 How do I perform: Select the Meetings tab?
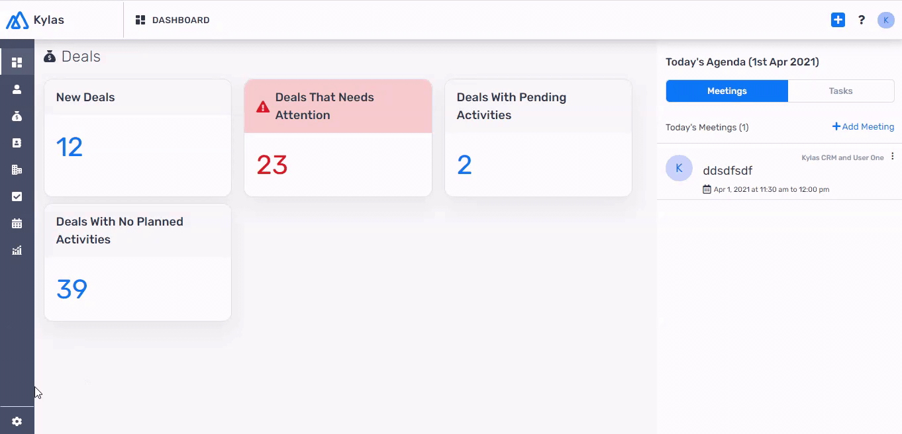(727, 91)
